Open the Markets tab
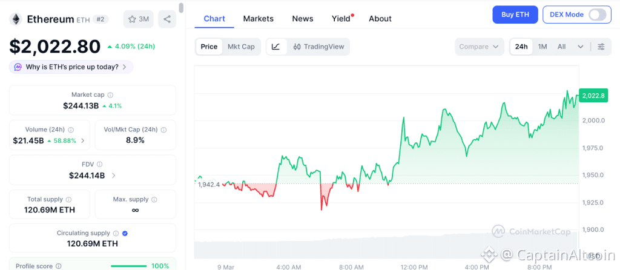The width and height of the screenshot is (620, 270). 258,19
